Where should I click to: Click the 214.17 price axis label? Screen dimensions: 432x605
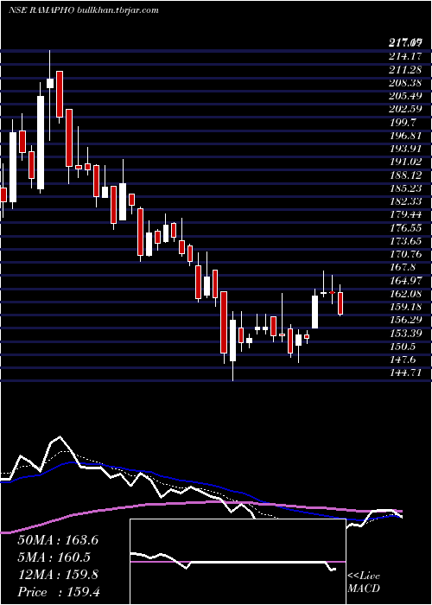406,56
